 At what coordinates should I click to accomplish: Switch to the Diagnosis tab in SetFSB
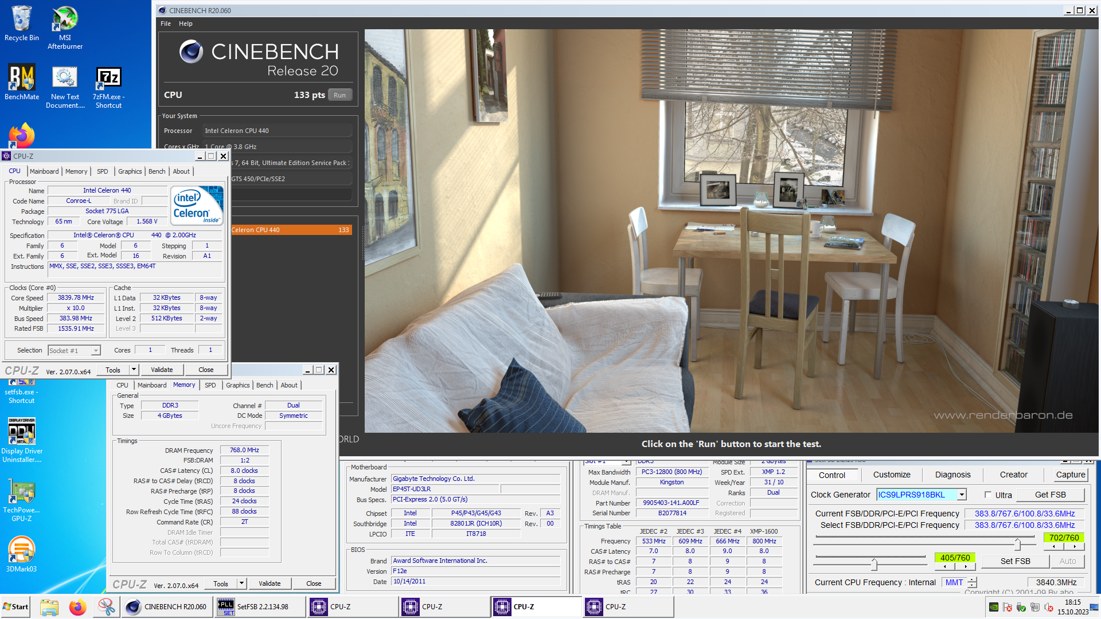pyautogui.click(x=952, y=475)
